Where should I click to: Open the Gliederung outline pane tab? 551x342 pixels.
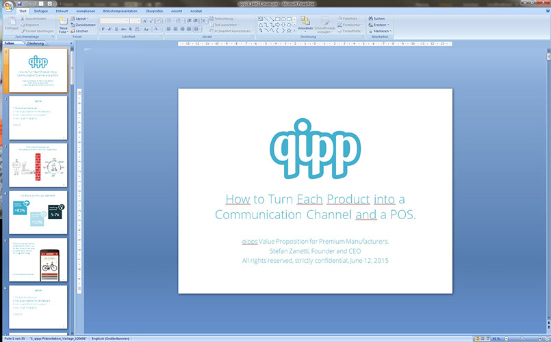35,43
